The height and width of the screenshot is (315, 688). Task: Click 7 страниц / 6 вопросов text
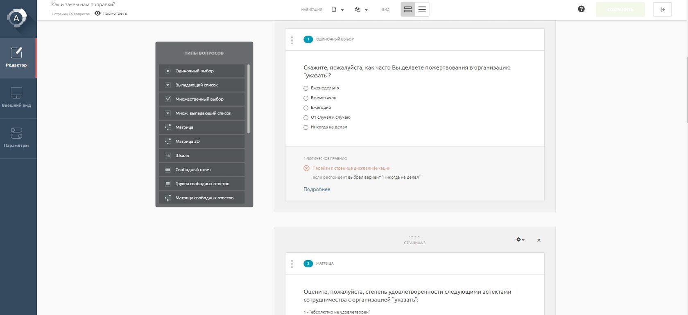70,14
